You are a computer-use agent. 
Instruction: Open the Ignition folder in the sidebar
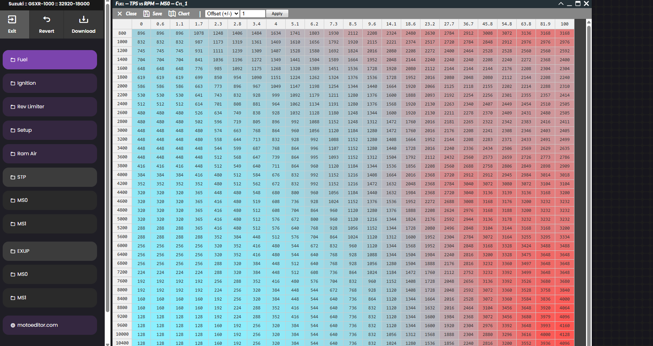point(50,83)
